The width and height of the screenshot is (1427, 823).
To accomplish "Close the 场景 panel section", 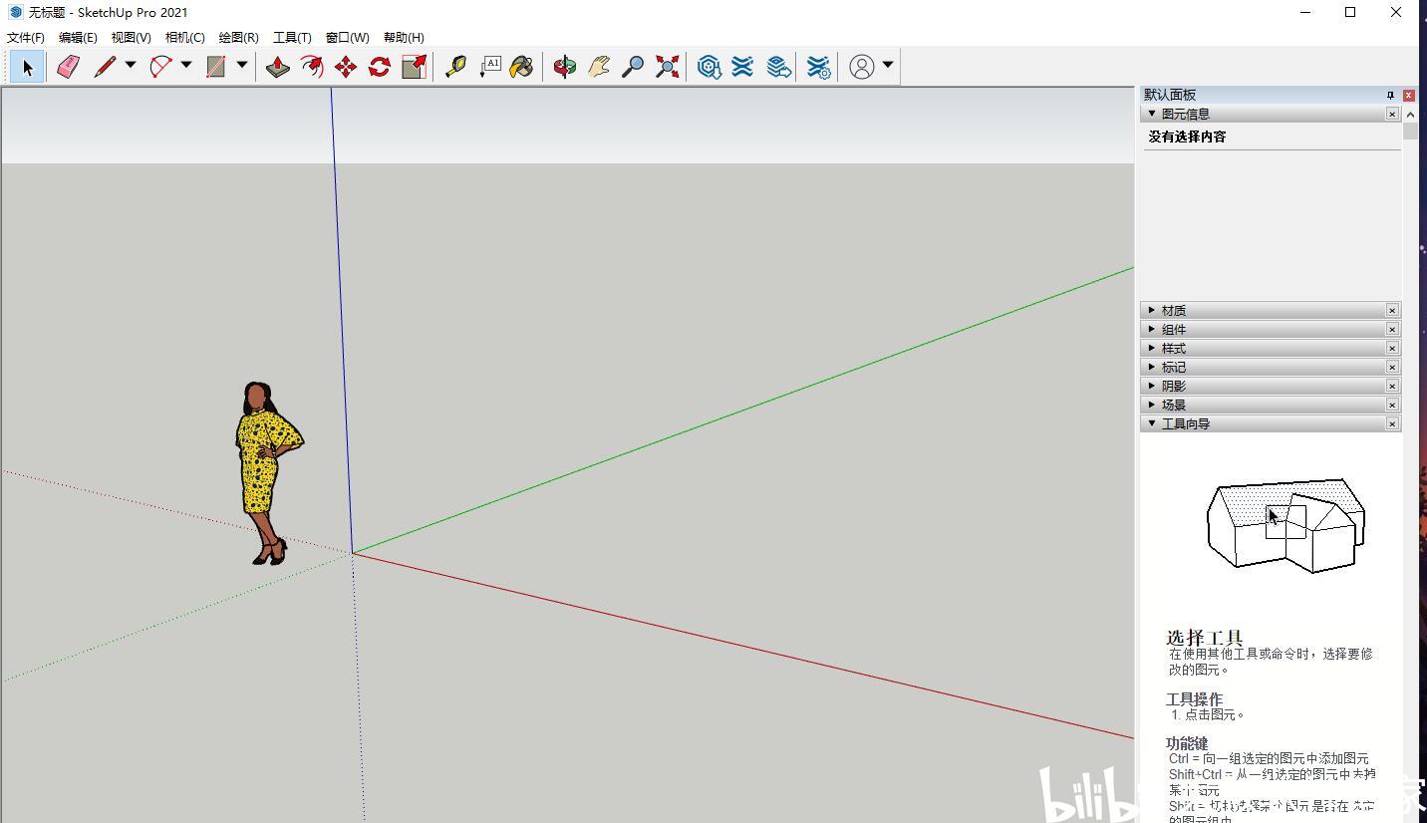I will [1392, 405].
